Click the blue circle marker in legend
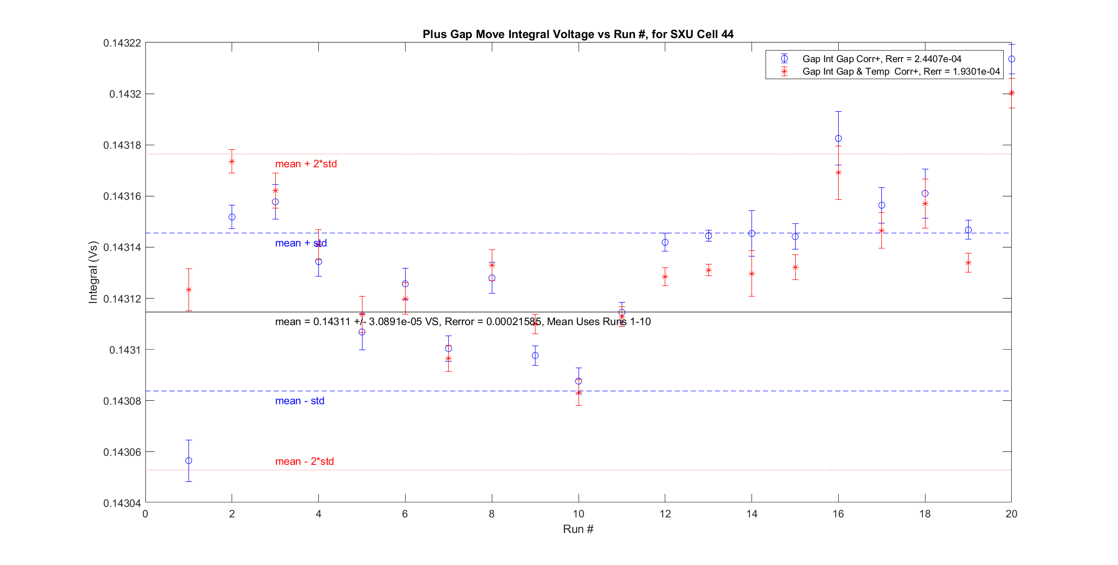Viewport: 1118px width, 565px height. [x=784, y=59]
